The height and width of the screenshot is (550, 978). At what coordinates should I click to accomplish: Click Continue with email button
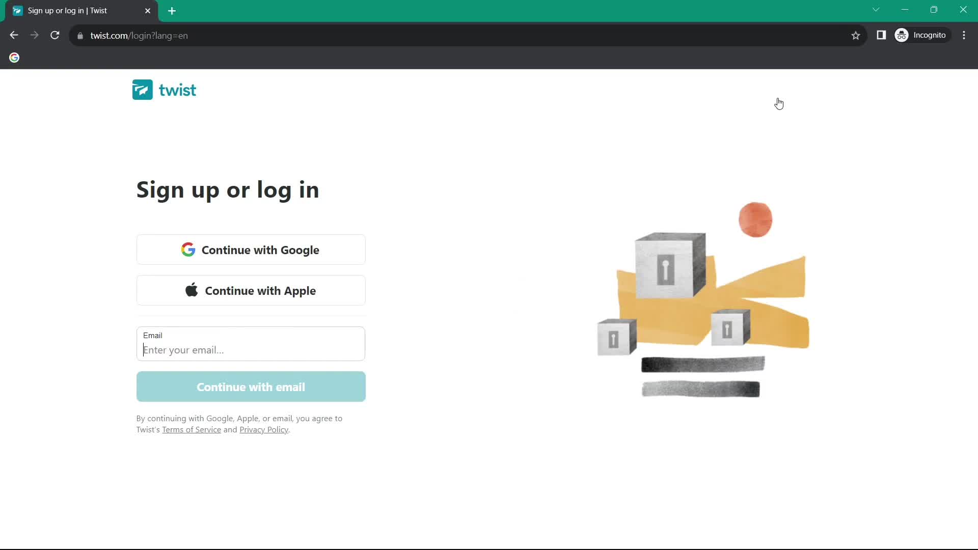click(251, 386)
